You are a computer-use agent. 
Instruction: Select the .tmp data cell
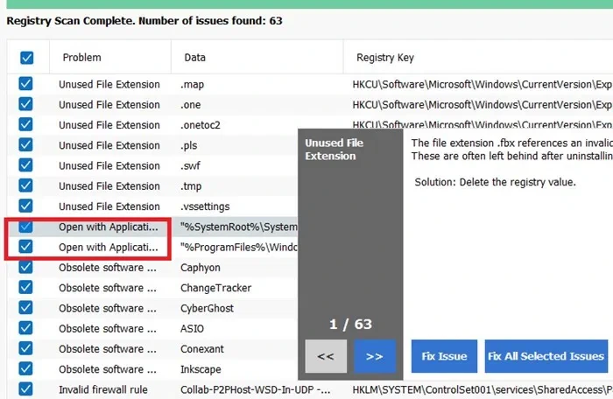tap(191, 186)
